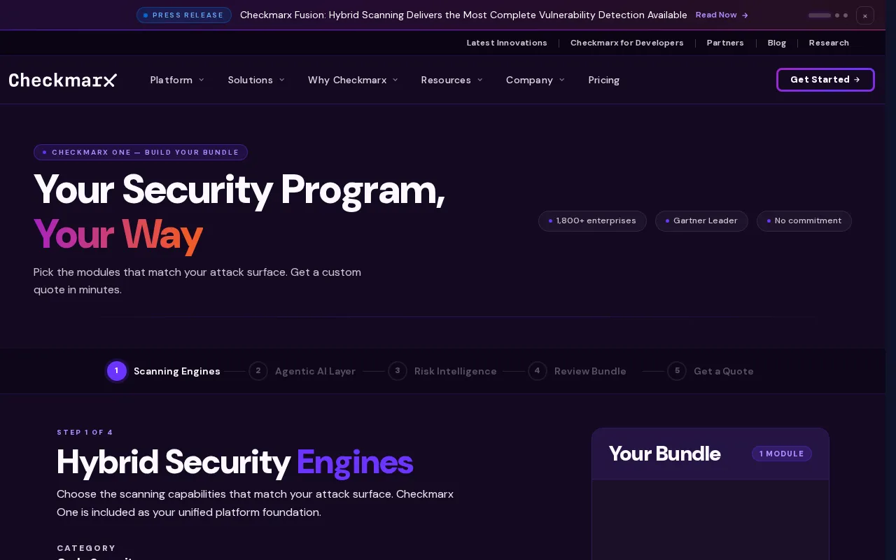This screenshot has height=560, width=896.
Task: Click the Checkmarx One Build Your Bundle badge
Action: coord(141,152)
